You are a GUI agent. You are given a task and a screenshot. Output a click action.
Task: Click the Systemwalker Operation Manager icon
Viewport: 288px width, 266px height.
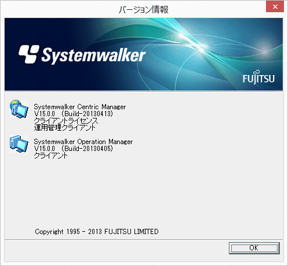click(19, 144)
